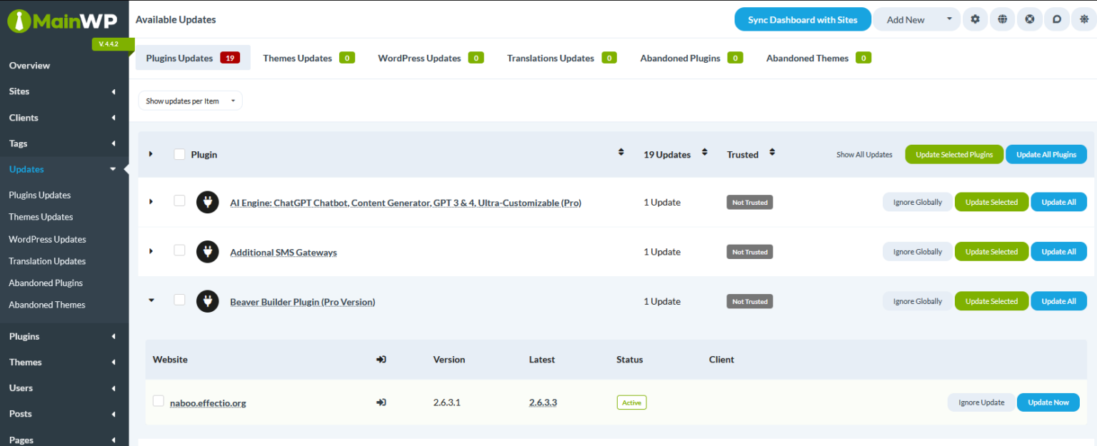Check the checkbox for Beaver Builder Plugin
1097x446 pixels.
pyautogui.click(x=179, y=300)
